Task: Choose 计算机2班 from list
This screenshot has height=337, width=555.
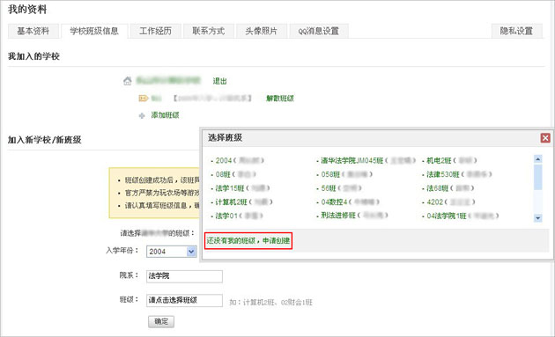Action: click(x=231, y=201)
